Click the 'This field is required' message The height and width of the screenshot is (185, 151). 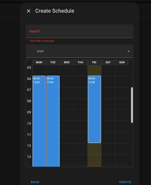(x=42, y=41)
